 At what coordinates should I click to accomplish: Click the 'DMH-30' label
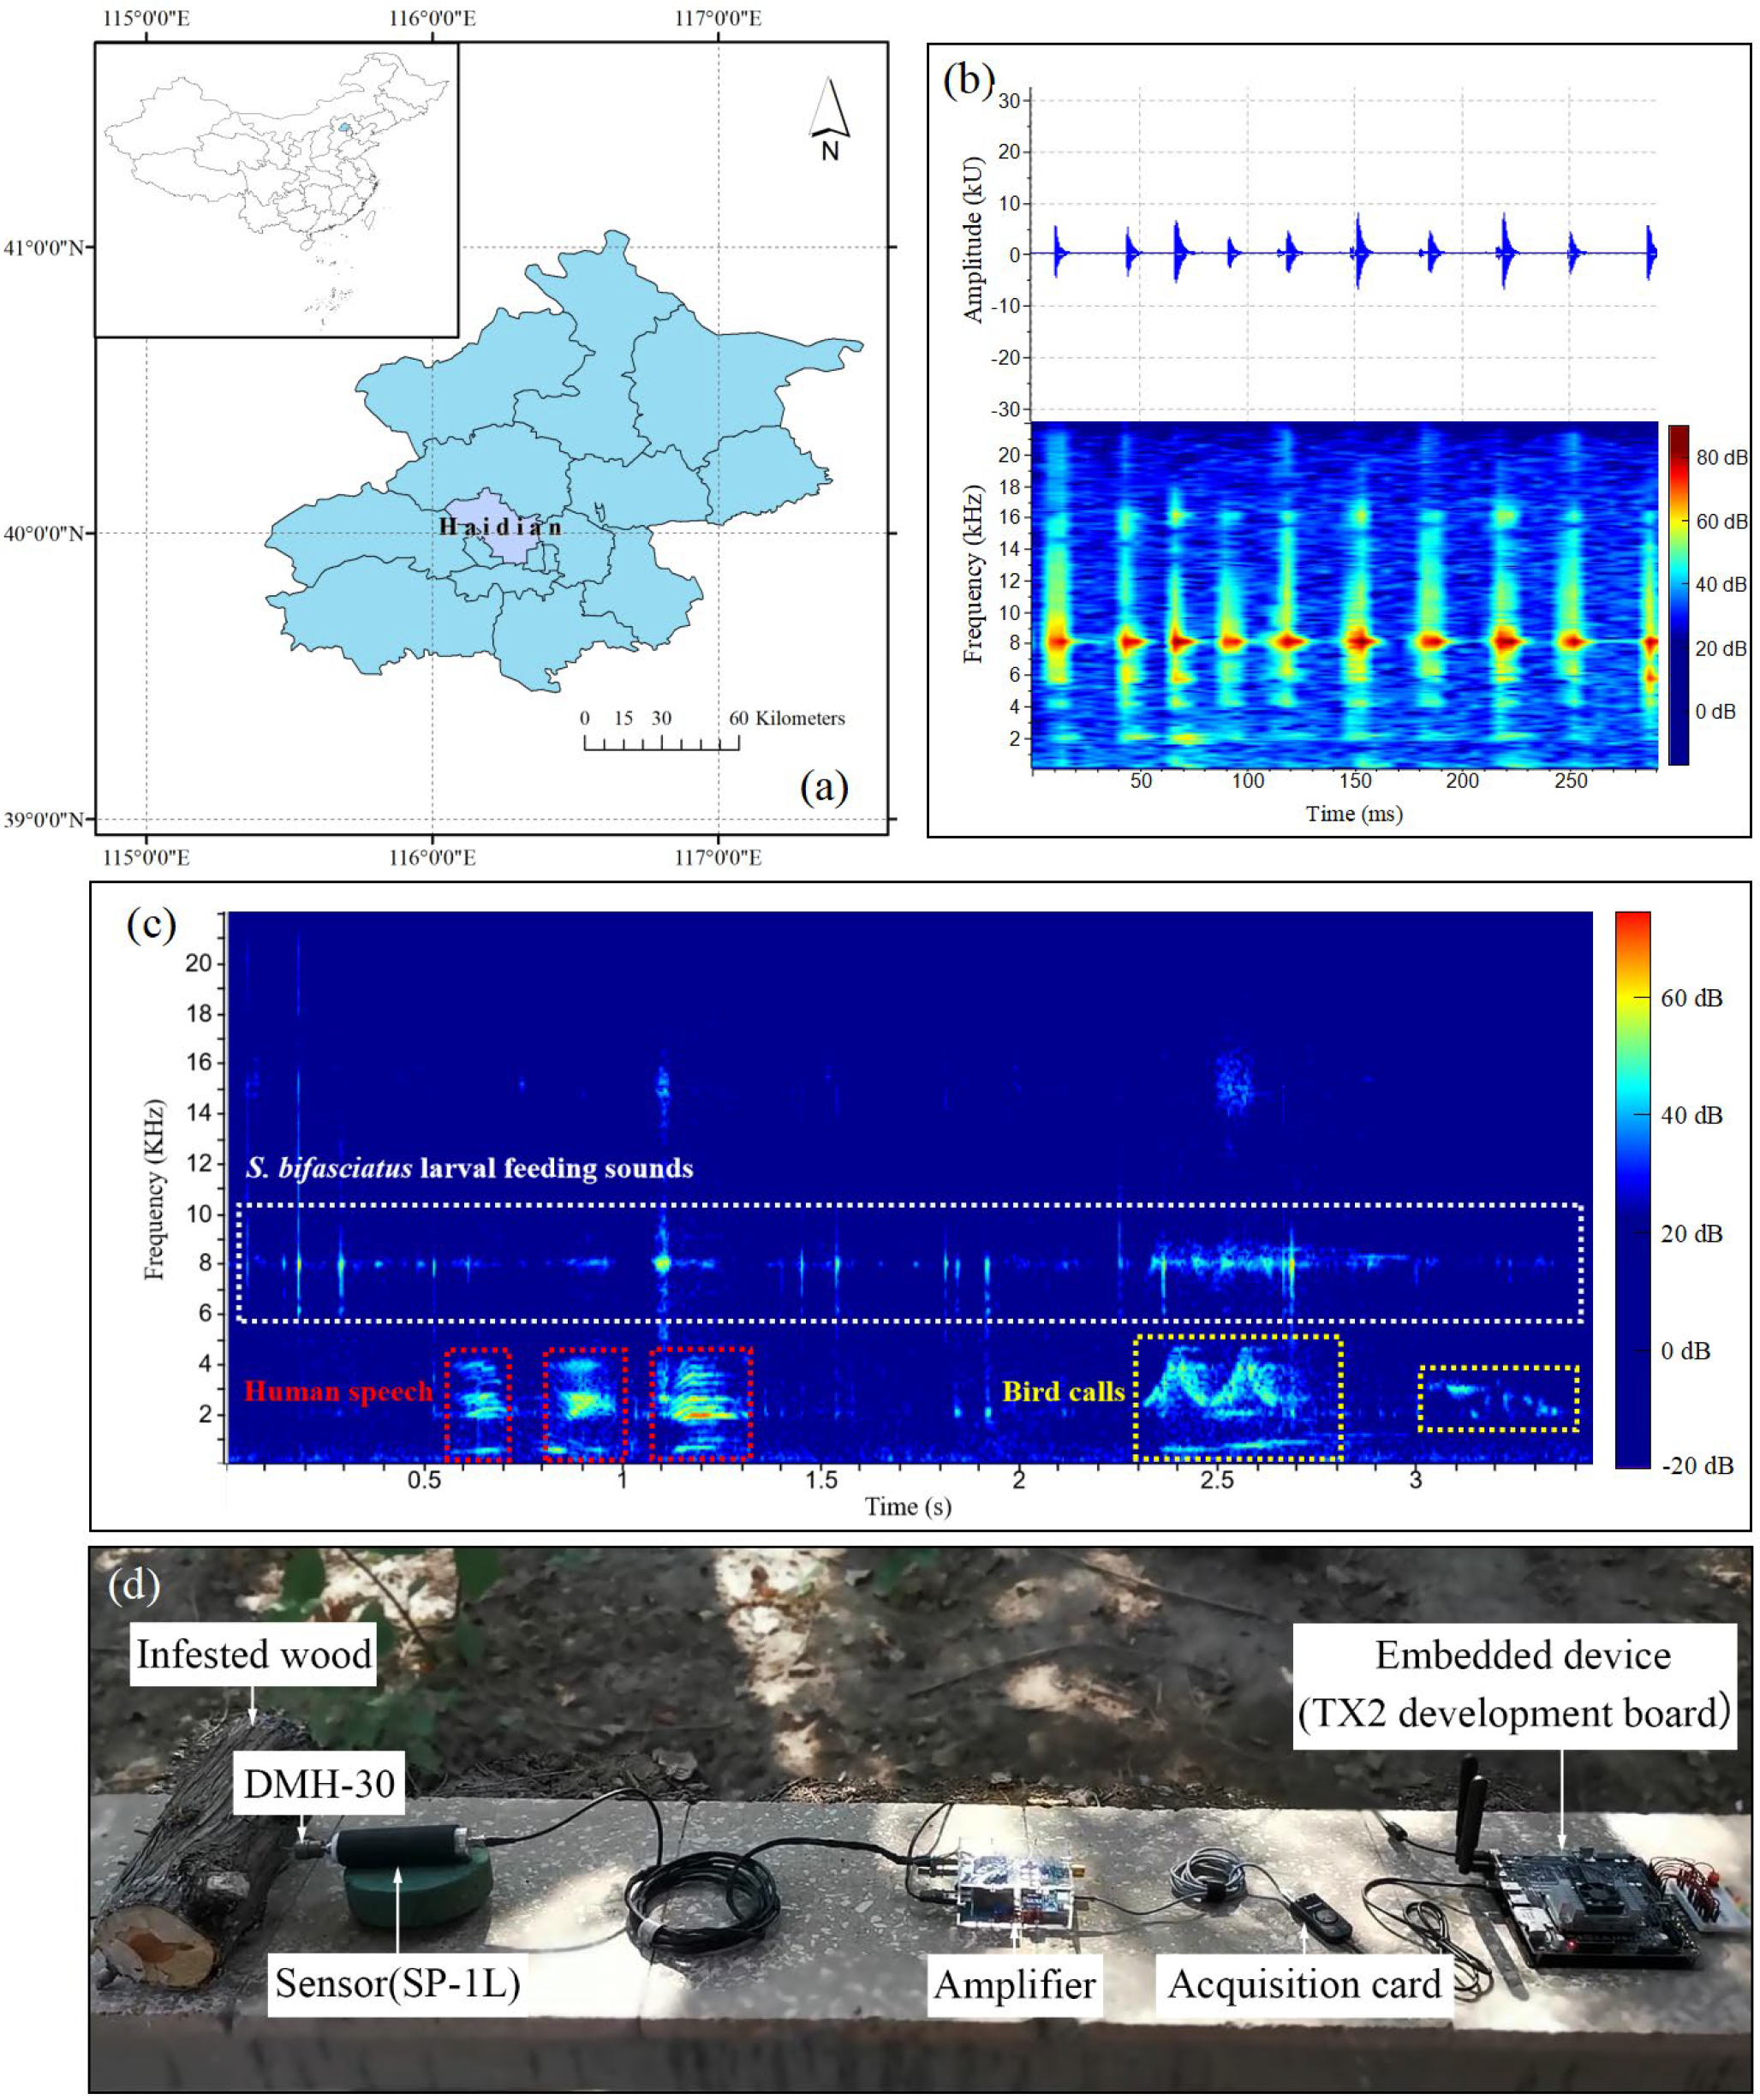(319, 1783)
